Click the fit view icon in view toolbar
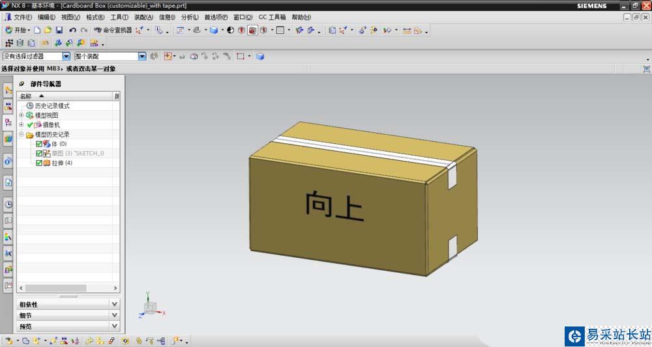Viewport: 652px width, 347px height. pos(181,31)
